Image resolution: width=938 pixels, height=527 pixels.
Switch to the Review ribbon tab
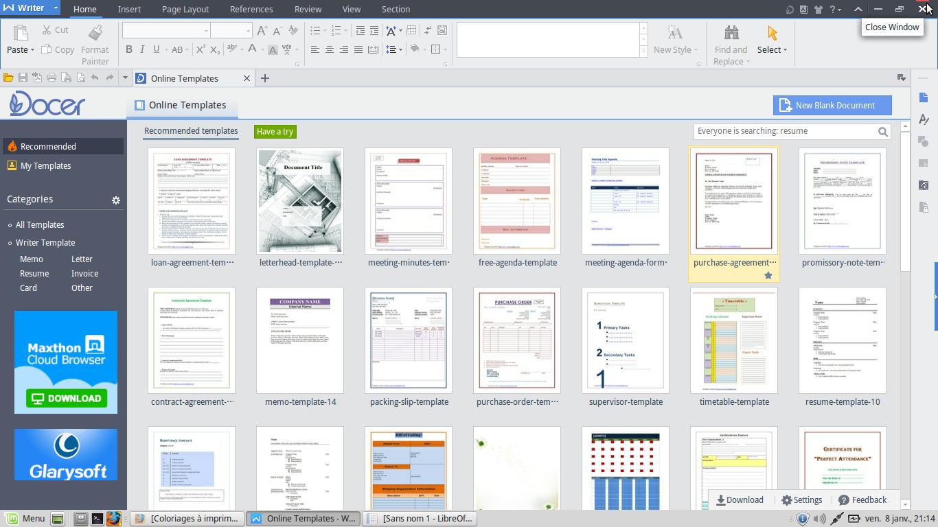(x=308, y=9)
